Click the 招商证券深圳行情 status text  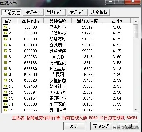click(43, 118)
